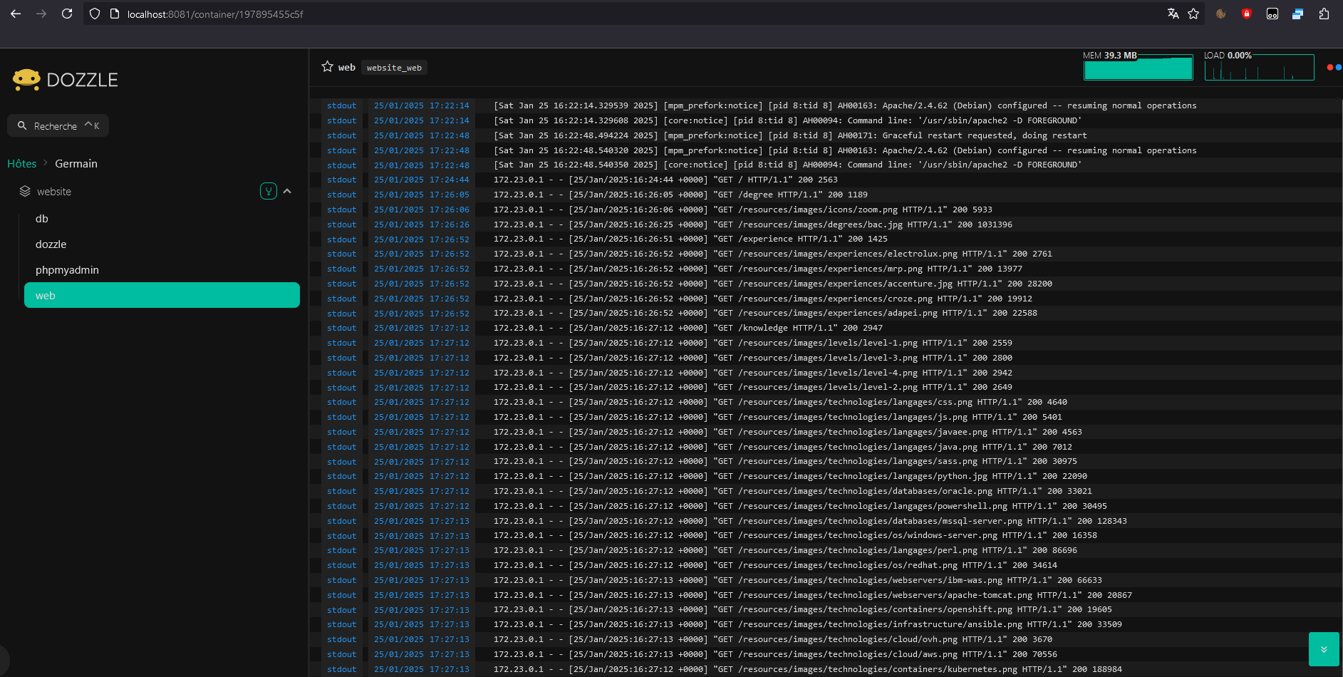Select log line for ansible.png
This screenshot has width=1343, height=677.
point(826,624)
